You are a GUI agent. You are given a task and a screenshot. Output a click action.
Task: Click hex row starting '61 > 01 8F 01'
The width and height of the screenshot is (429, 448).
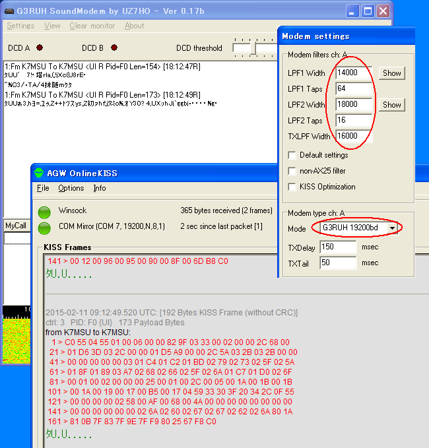pyautogui.click(x=171, y=372)
